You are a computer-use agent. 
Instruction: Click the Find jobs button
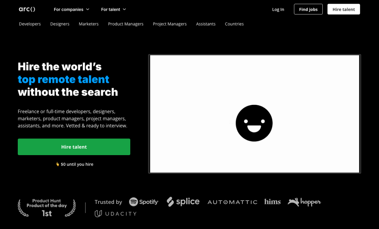point(308,9)
